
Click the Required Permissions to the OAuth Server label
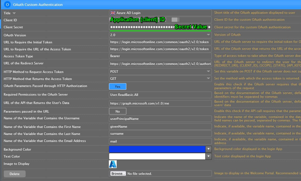(x=36, y=95)
